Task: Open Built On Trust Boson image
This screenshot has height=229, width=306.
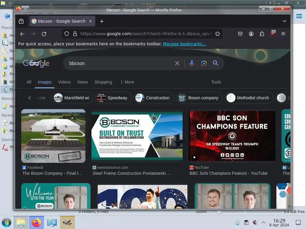Action: (x=137, y=136)
